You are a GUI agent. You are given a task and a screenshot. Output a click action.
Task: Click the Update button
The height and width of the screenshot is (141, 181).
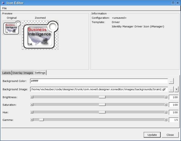152,135
